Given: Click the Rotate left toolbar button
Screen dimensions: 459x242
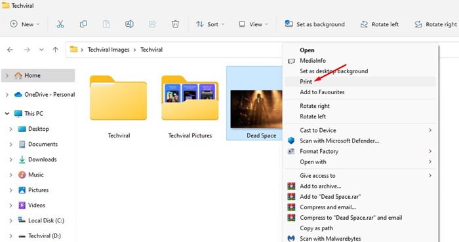Looking at the screenshot, I should 380,24.
